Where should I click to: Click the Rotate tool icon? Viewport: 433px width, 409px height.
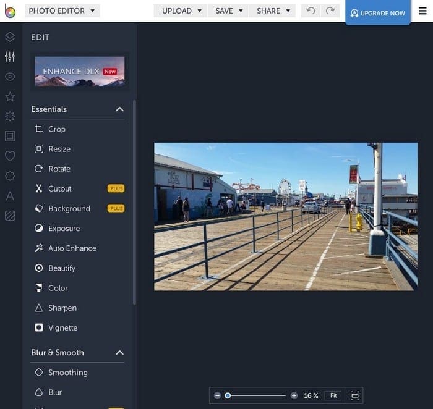[38, 169]
